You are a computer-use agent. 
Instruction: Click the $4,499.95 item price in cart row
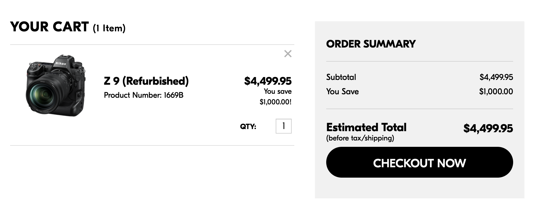pos(268,81)
